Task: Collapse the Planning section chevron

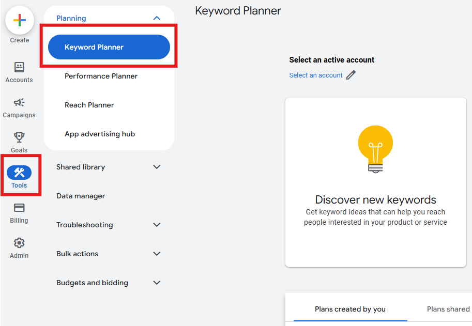Action: click(157, 18)
